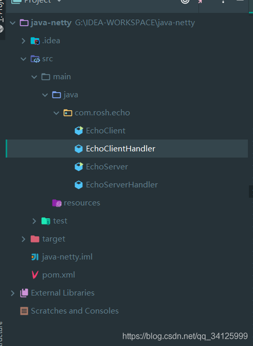The width and height of the screenshot is (253, 346).
Task: Click the EchoServer runnable class icon
Action: point(79,167)
